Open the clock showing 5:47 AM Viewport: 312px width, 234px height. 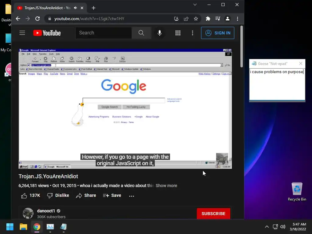click(x=298, y=227)
